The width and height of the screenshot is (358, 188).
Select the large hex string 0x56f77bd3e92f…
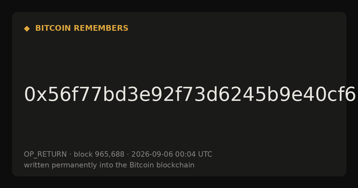coord(190,95)
